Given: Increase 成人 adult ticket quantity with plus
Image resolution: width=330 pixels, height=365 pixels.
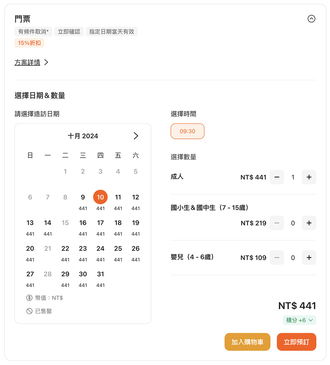Looking at the screenshot, I should click(x=309, y=177).
